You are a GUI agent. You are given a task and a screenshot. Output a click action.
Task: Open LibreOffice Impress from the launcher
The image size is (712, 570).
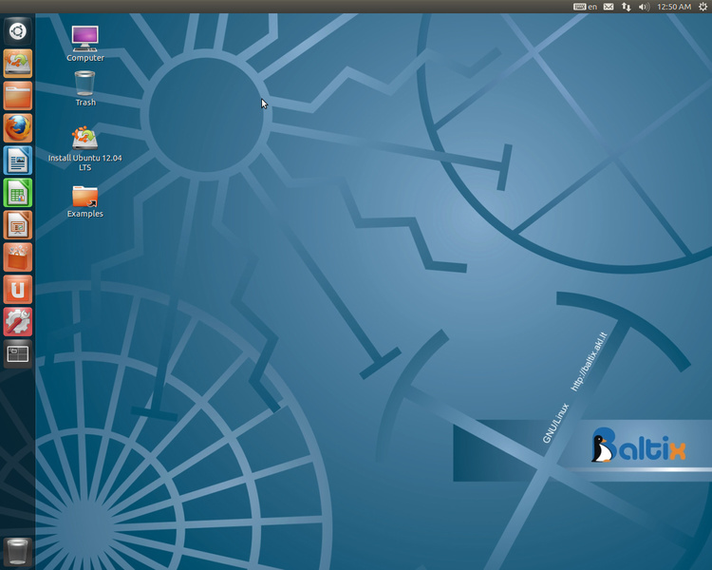(x=18, y=225)
